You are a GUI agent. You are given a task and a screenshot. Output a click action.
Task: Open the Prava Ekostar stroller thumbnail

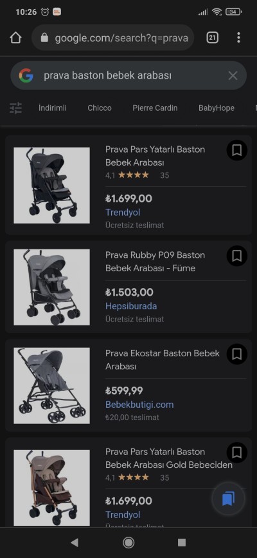point(52,385)
